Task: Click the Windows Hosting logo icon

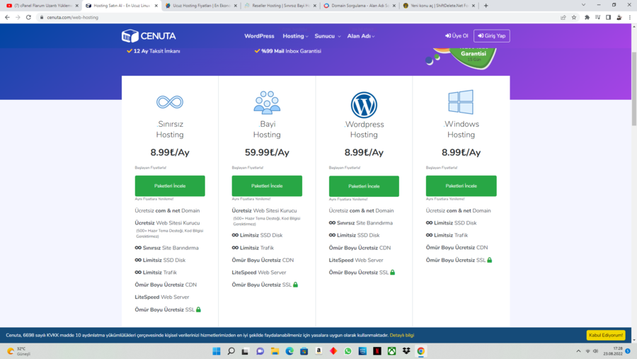Action: (461, 102)
